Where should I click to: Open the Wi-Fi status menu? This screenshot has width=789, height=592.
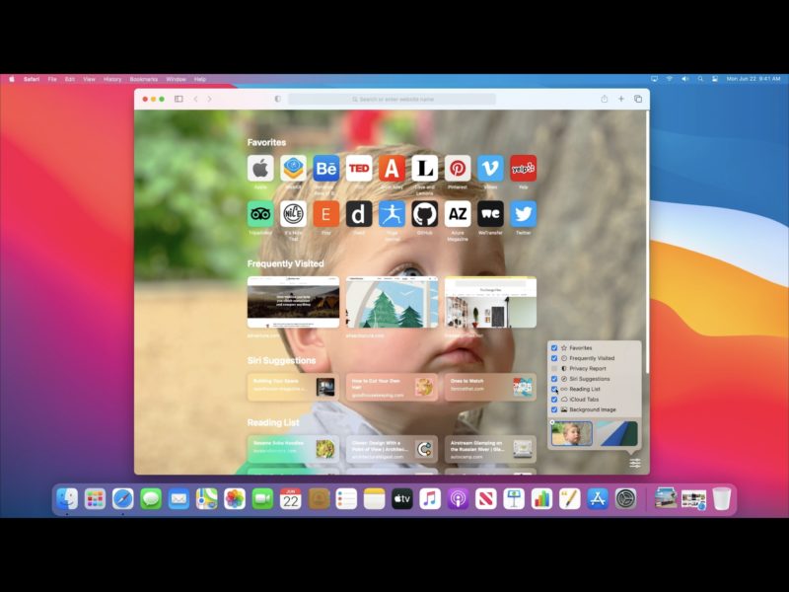tap(670, 79)
